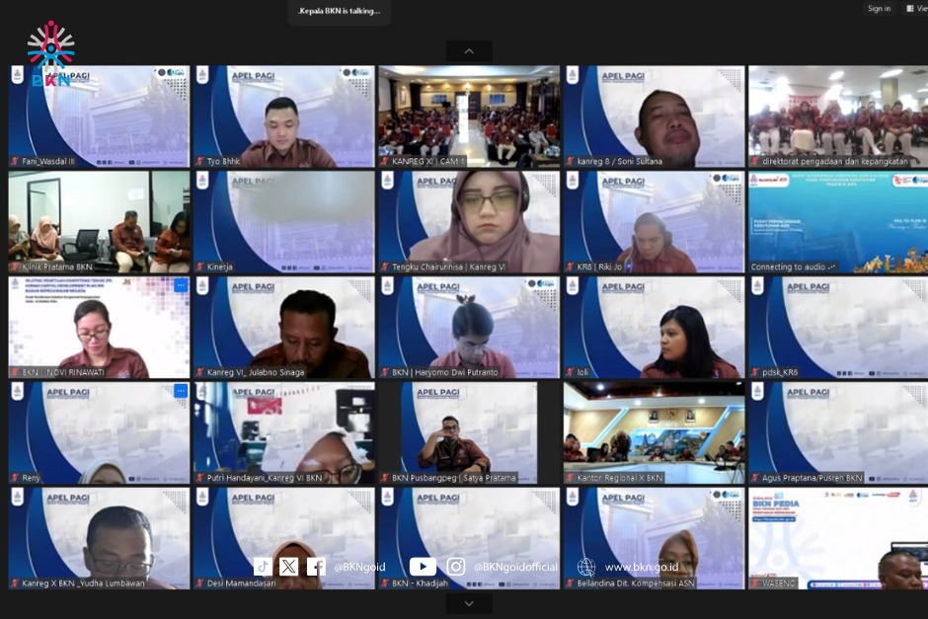Select the KANREG XI CAM 1 video tile

point(469,116)
